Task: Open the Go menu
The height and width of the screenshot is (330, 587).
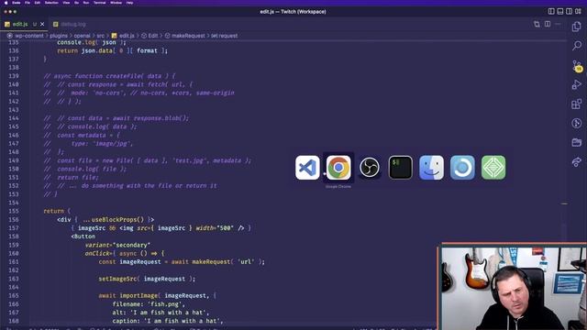Action: 76,3
